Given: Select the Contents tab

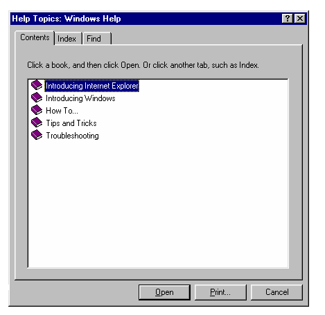Looking at the screenshot, I should pos(35,37).
